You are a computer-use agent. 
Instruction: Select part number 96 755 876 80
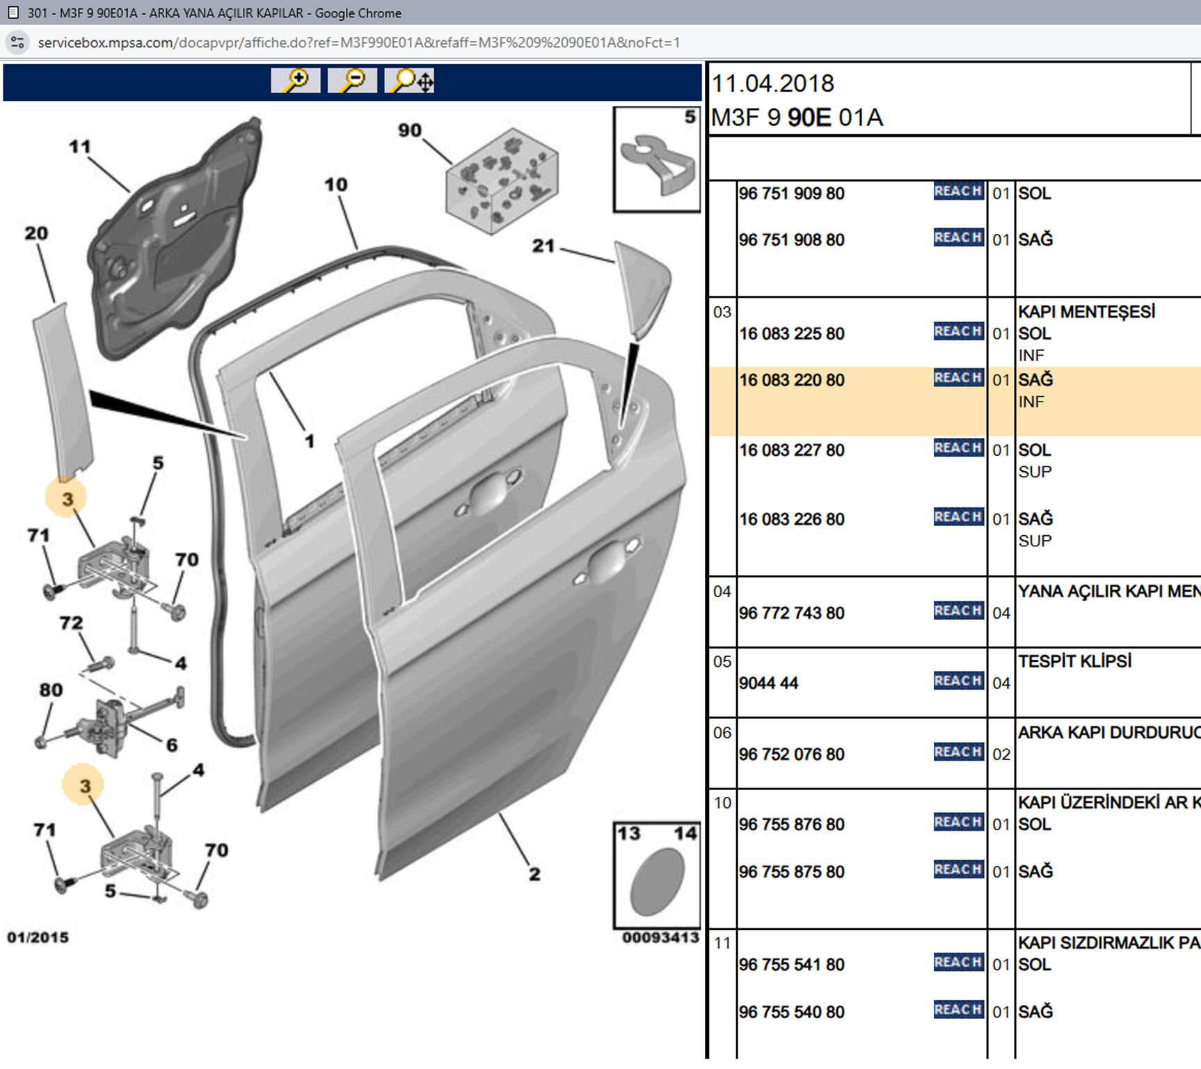point(791,825)
